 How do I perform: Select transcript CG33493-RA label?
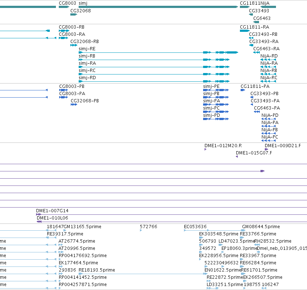264,41
